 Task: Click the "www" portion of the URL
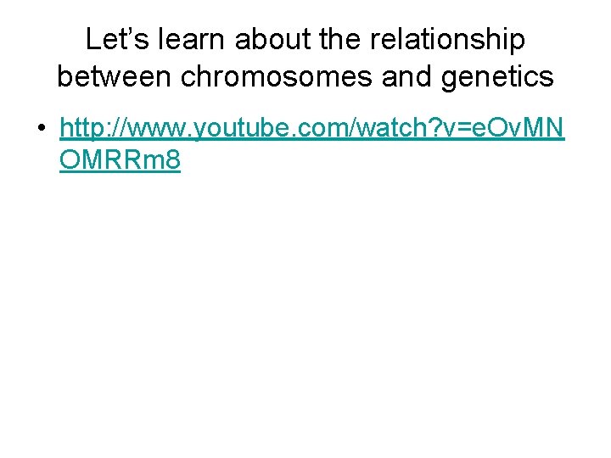tap(153, 130)
